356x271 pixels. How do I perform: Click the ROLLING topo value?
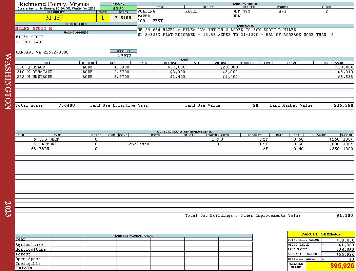click(146, 11)
